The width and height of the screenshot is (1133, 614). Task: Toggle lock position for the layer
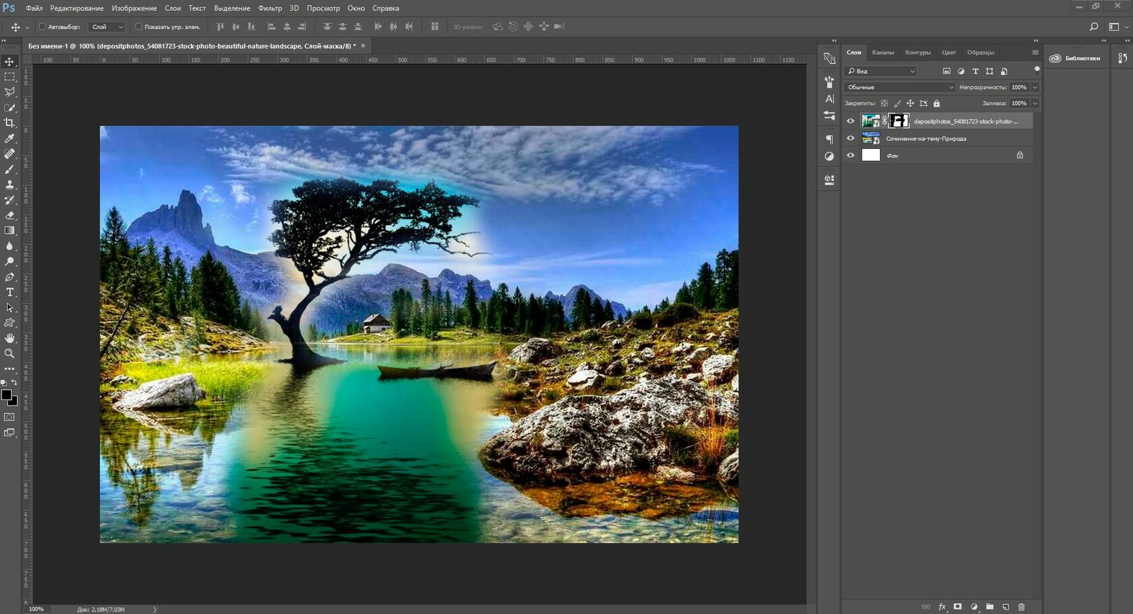point(910,104)
